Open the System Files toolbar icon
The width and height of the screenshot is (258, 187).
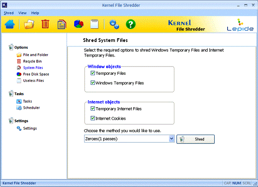(62, 25)
